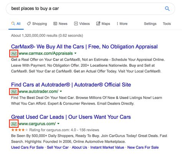Expand the dropdown arrow next to autotrader.com
The image size is (182, 155).
tap(61, 91)
